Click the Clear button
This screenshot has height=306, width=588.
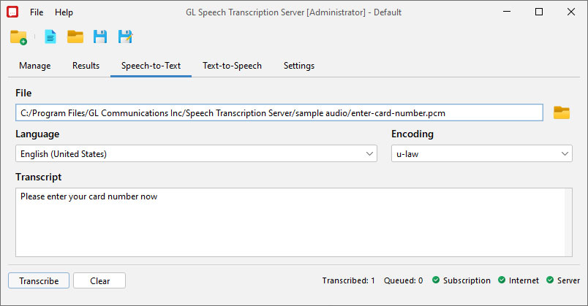tap(99, 280)
